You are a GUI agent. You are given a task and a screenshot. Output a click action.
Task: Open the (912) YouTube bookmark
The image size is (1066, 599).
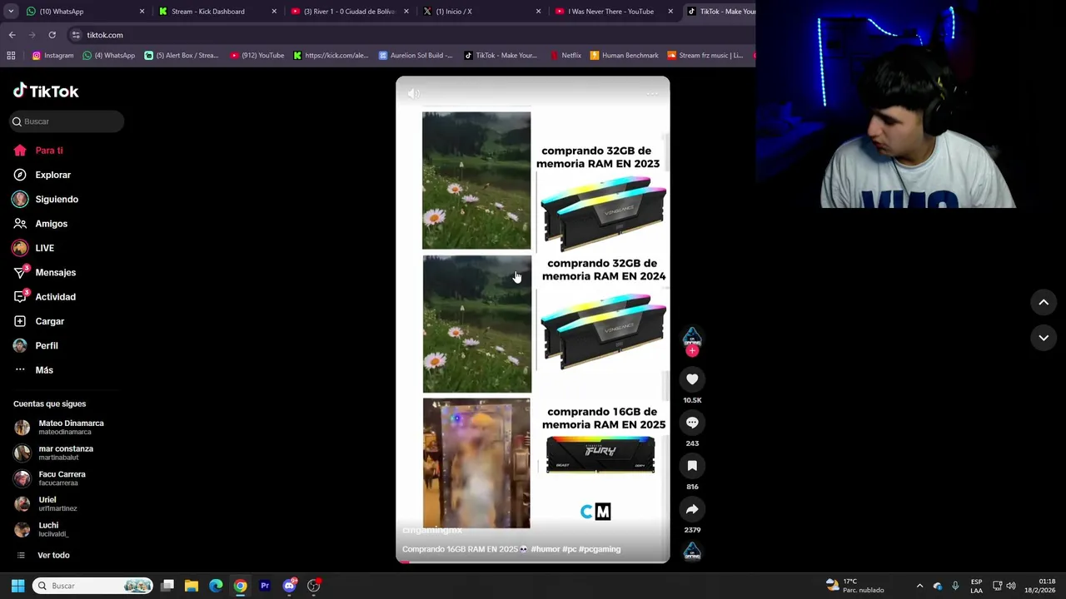point(257,56)
